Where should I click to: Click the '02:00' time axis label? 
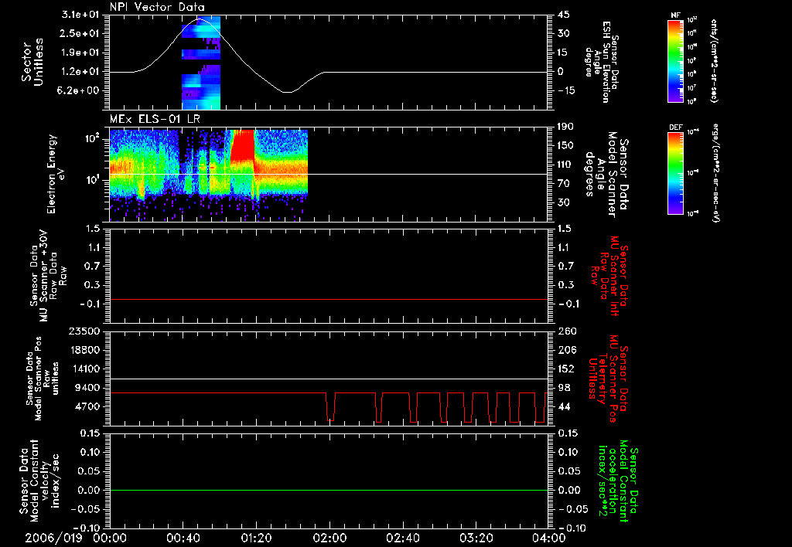pyautogui.click(x=329, y=538)
